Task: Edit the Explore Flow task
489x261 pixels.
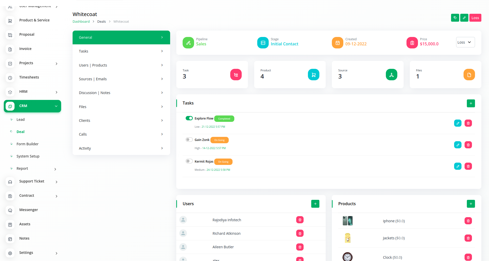Action: coord(458,123)
